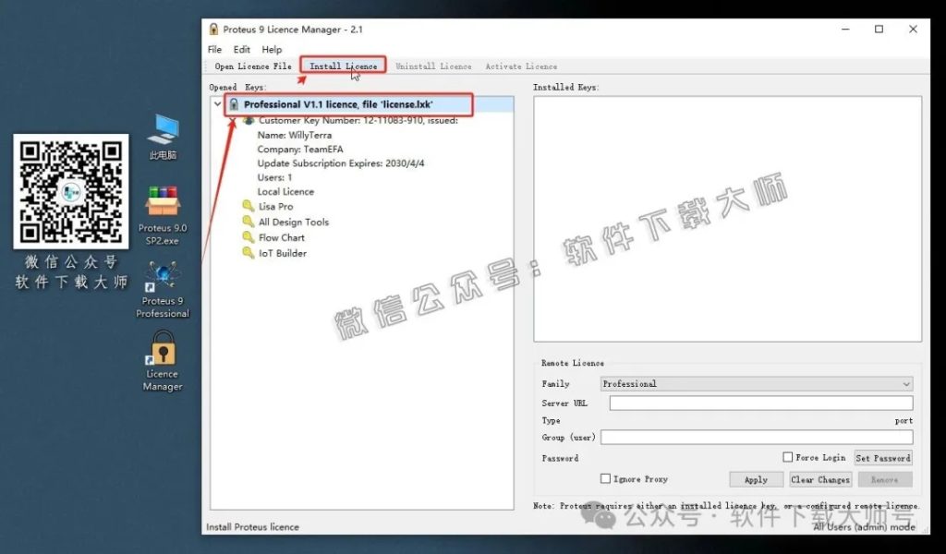Open the Licence Manager desktop icon
The height and width of the screenshot is (554, 946).
163,352
